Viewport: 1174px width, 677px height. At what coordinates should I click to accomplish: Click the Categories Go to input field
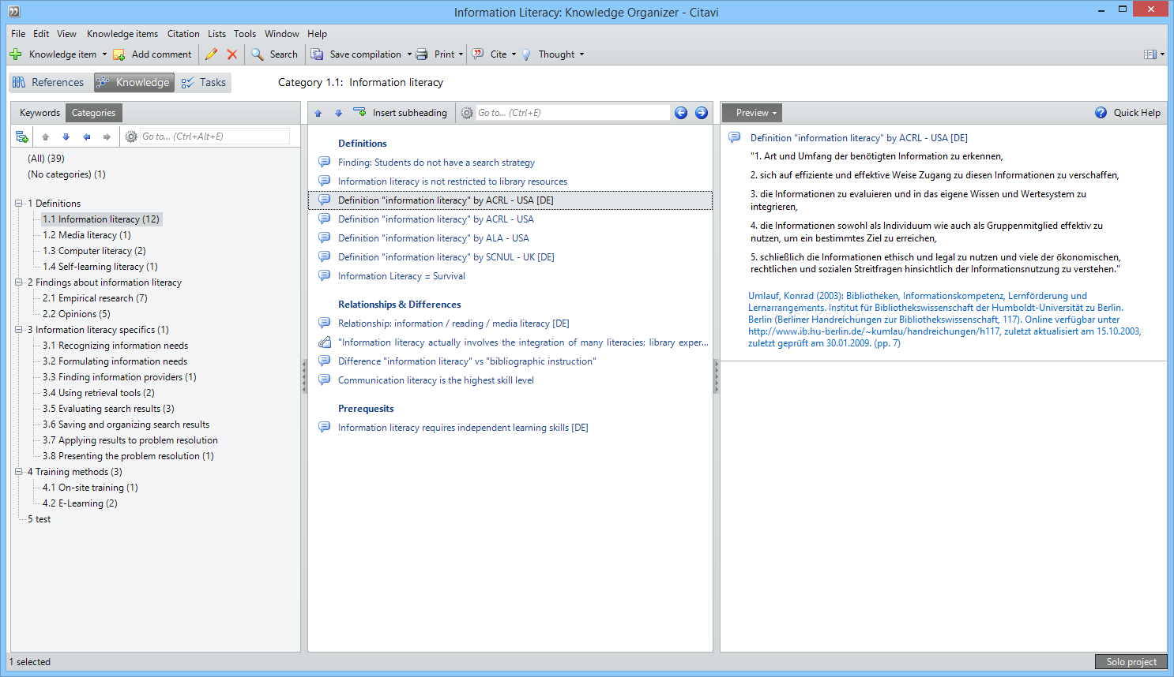pyautogui.click(x=215, y=137)
